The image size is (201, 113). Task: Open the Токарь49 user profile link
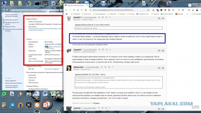77,50
